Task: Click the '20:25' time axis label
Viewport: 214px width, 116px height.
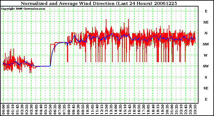Action: coord(167,110)
